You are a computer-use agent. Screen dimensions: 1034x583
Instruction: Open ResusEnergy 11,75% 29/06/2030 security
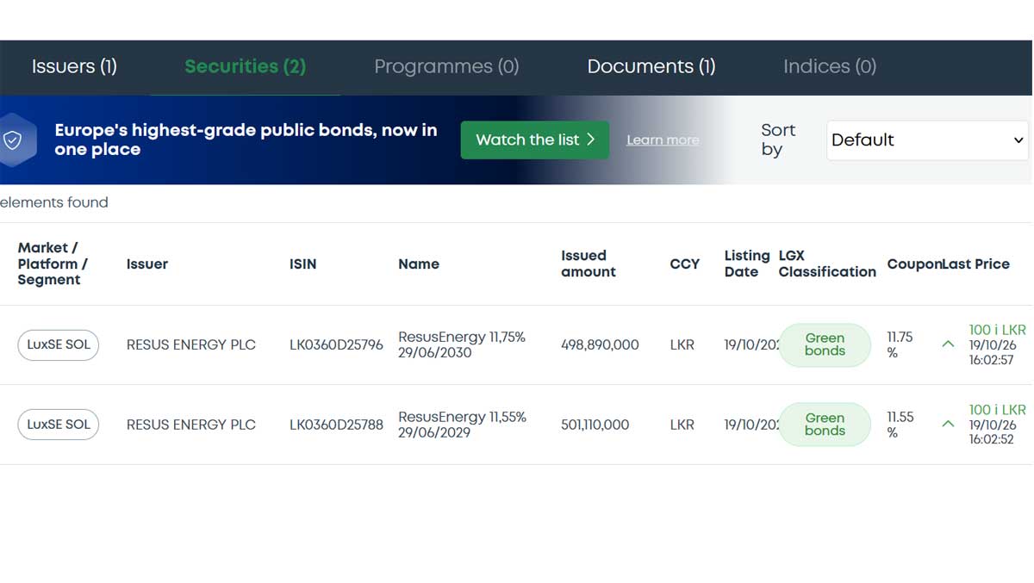click(x=462, y=344)
